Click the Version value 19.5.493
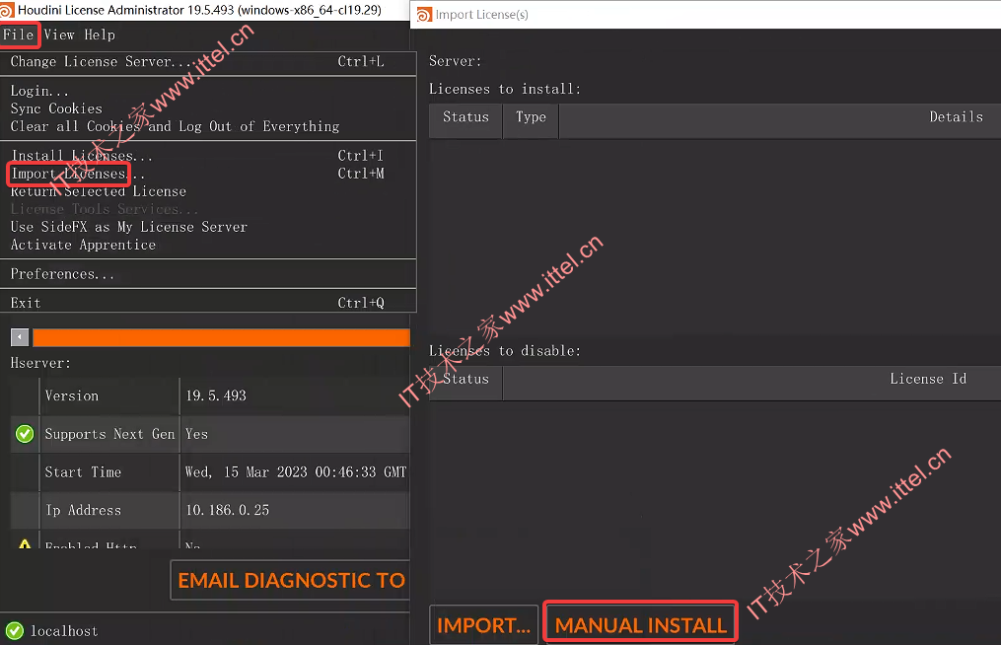Viewport: 1001px width, 645px height. (216, 395)
